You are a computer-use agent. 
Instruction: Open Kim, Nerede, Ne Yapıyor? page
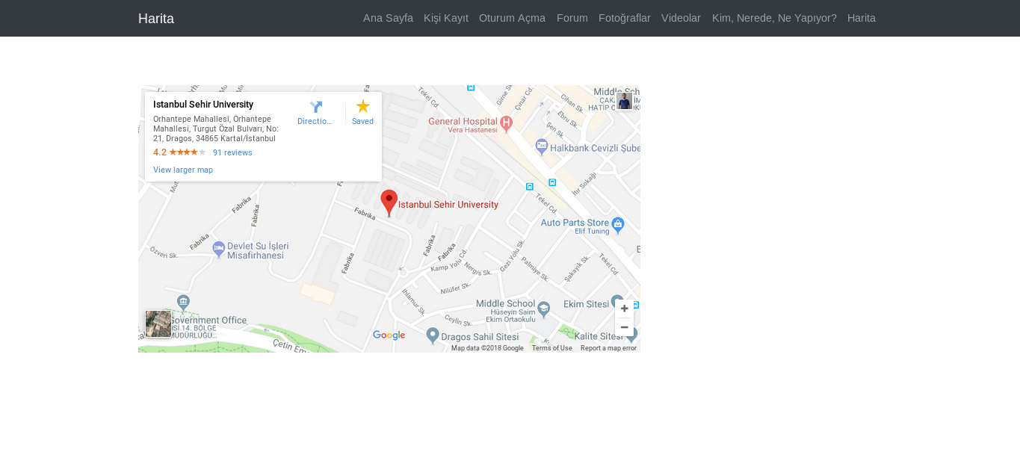tap(774, 18)
